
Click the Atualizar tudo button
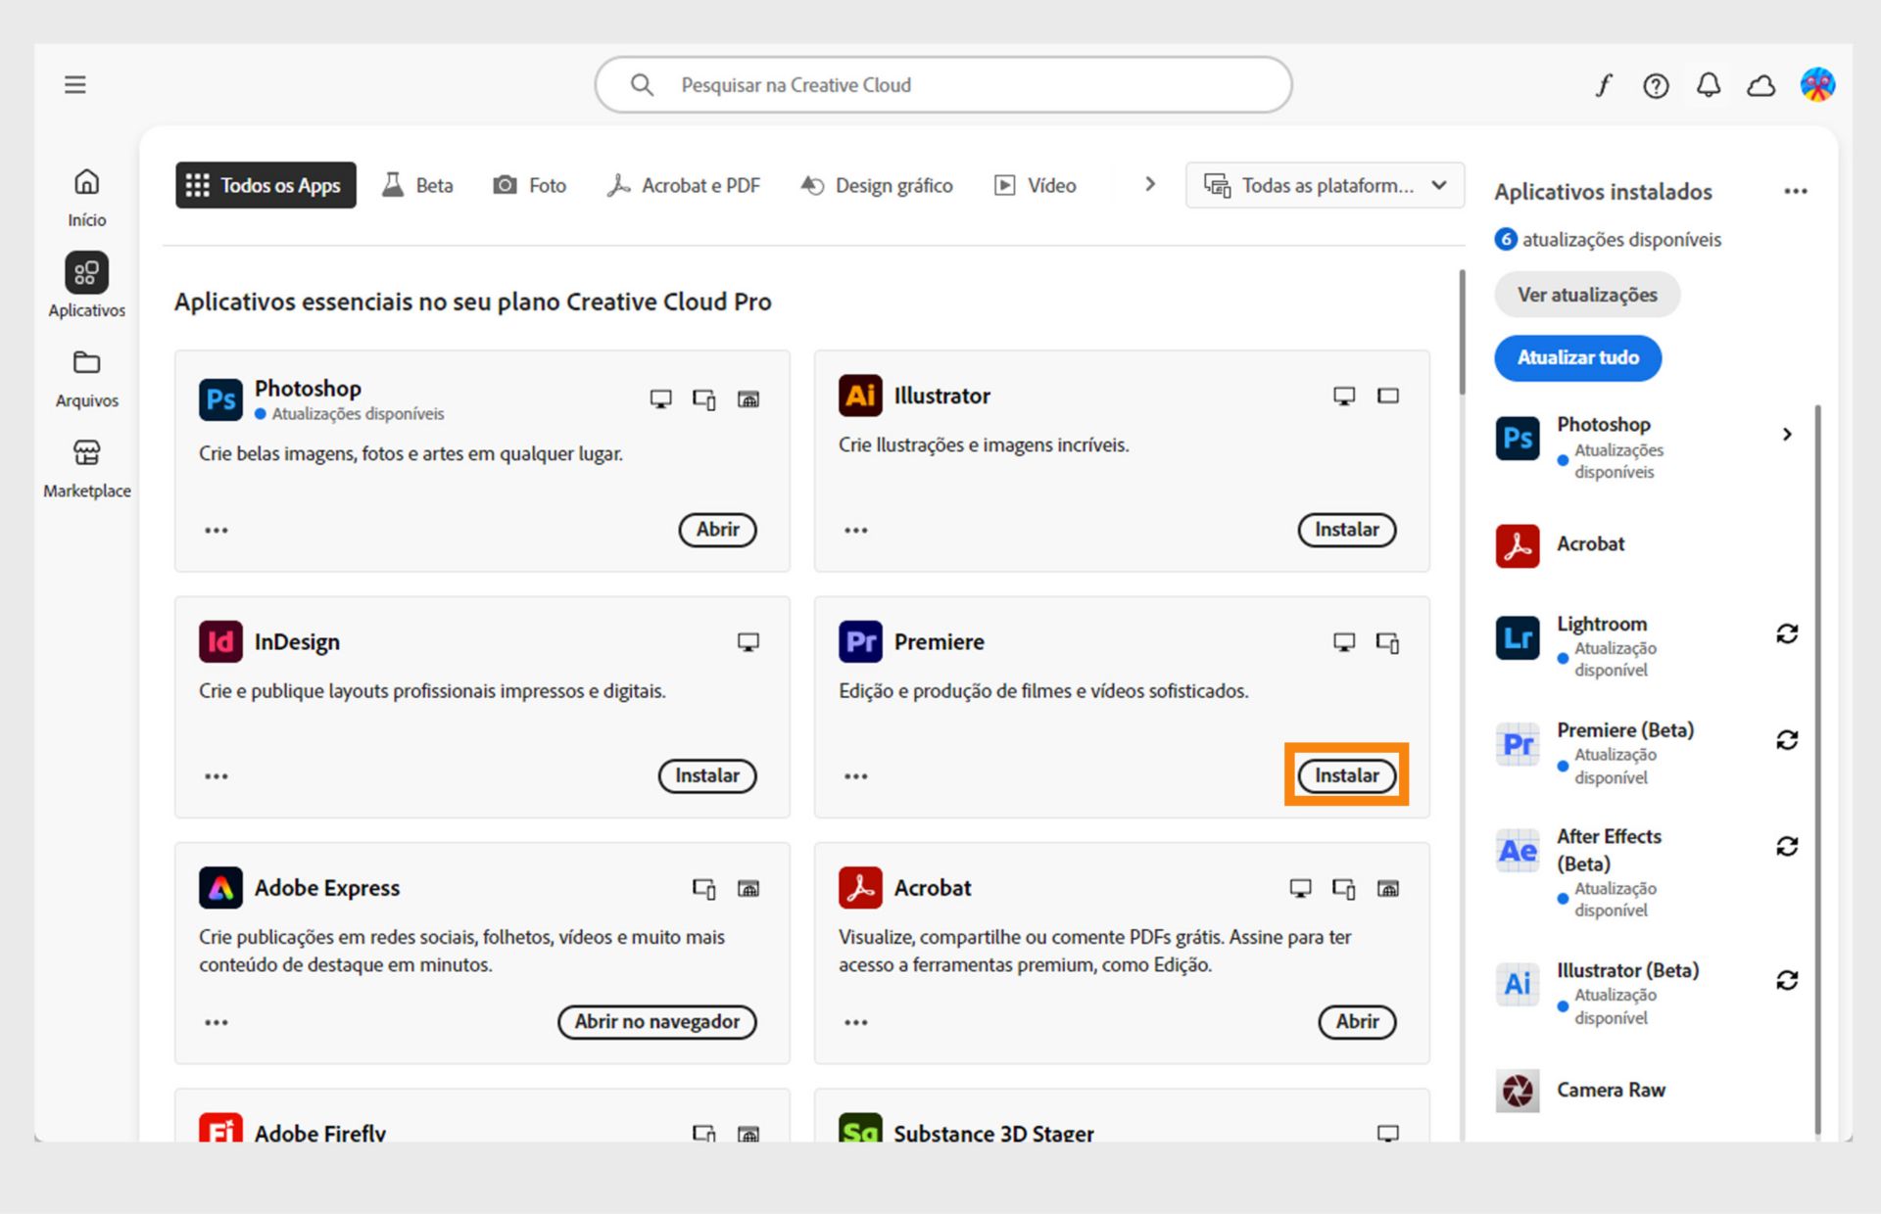[1578, 357]
